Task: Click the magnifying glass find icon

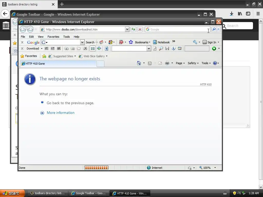Action: (x=161, y=48)
